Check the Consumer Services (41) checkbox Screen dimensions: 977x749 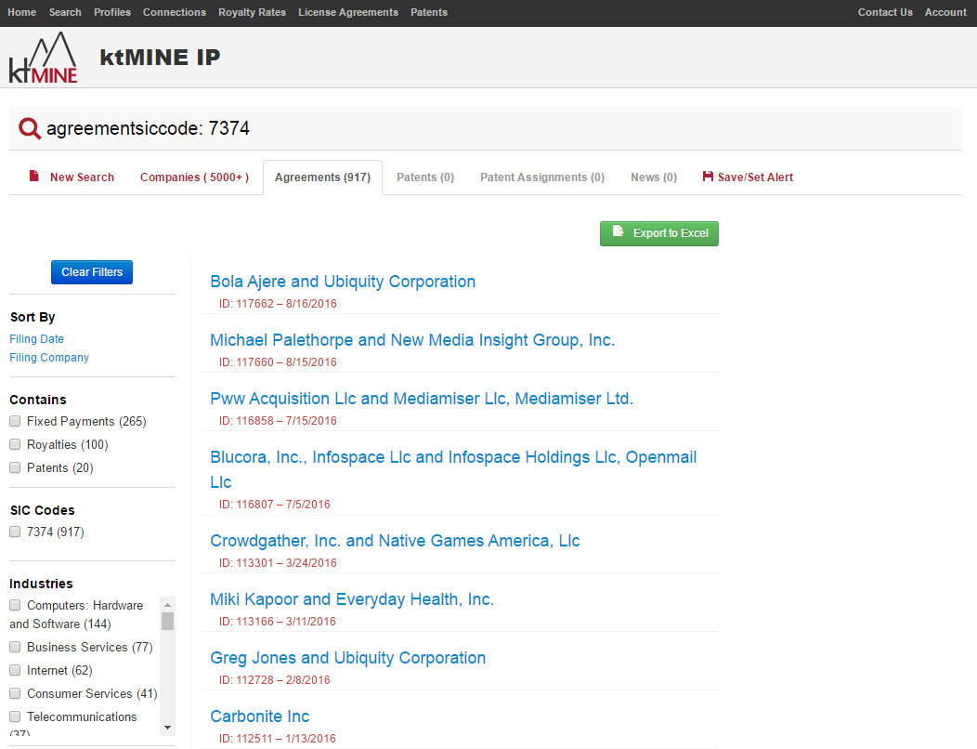click(x=15, y=693)
